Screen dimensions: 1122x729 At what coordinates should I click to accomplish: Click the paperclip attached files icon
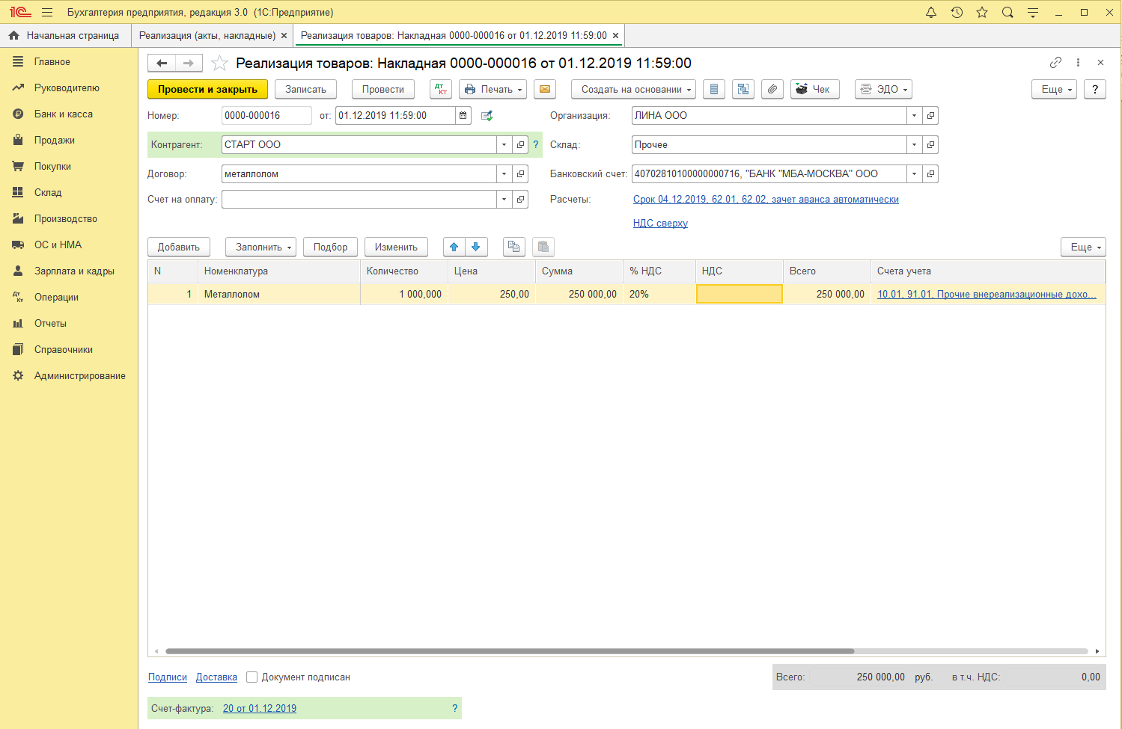click(x=772, y=89)
